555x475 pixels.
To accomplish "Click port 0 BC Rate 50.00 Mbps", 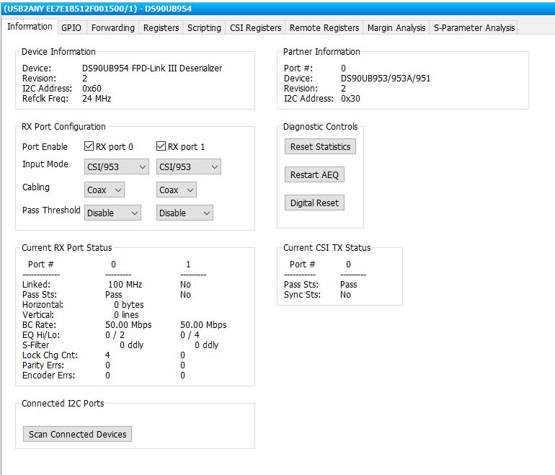I will pyautogui.click(x=128, y=325).
